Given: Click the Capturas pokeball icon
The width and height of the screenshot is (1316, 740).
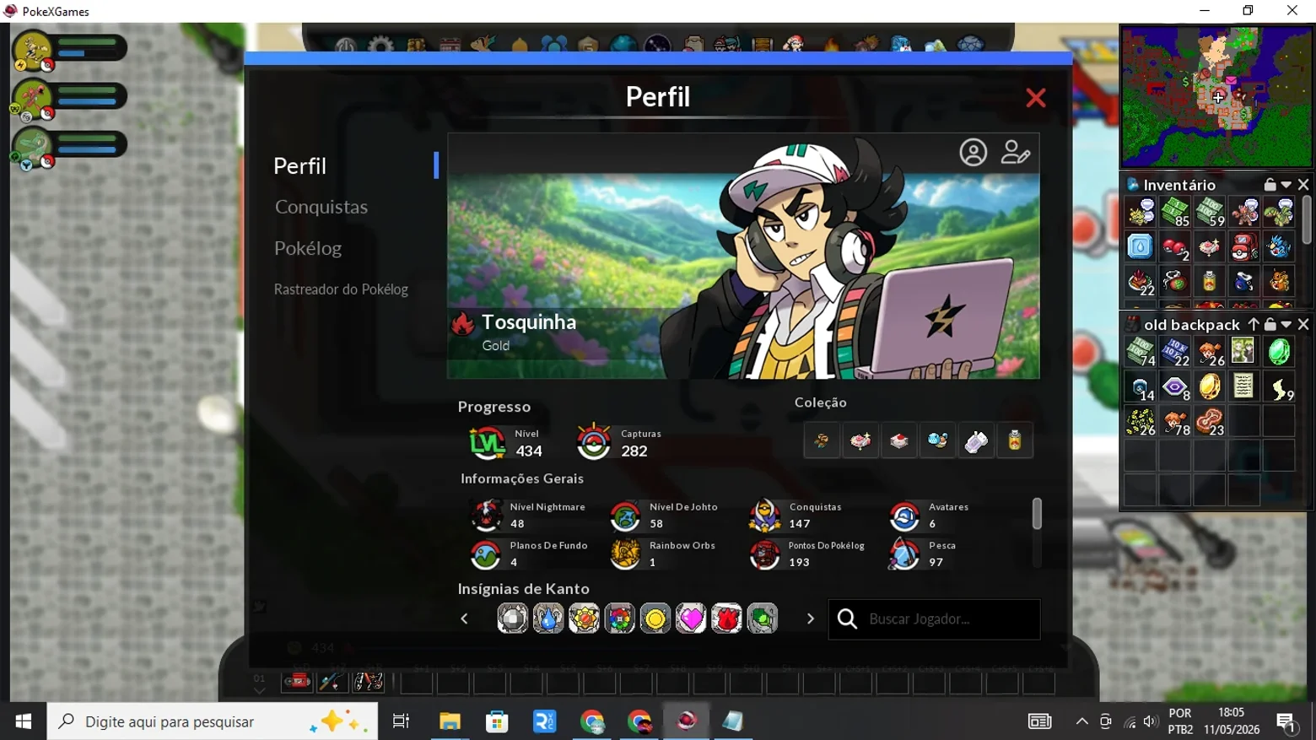Looking at the screenshot, I should point(594,441).
